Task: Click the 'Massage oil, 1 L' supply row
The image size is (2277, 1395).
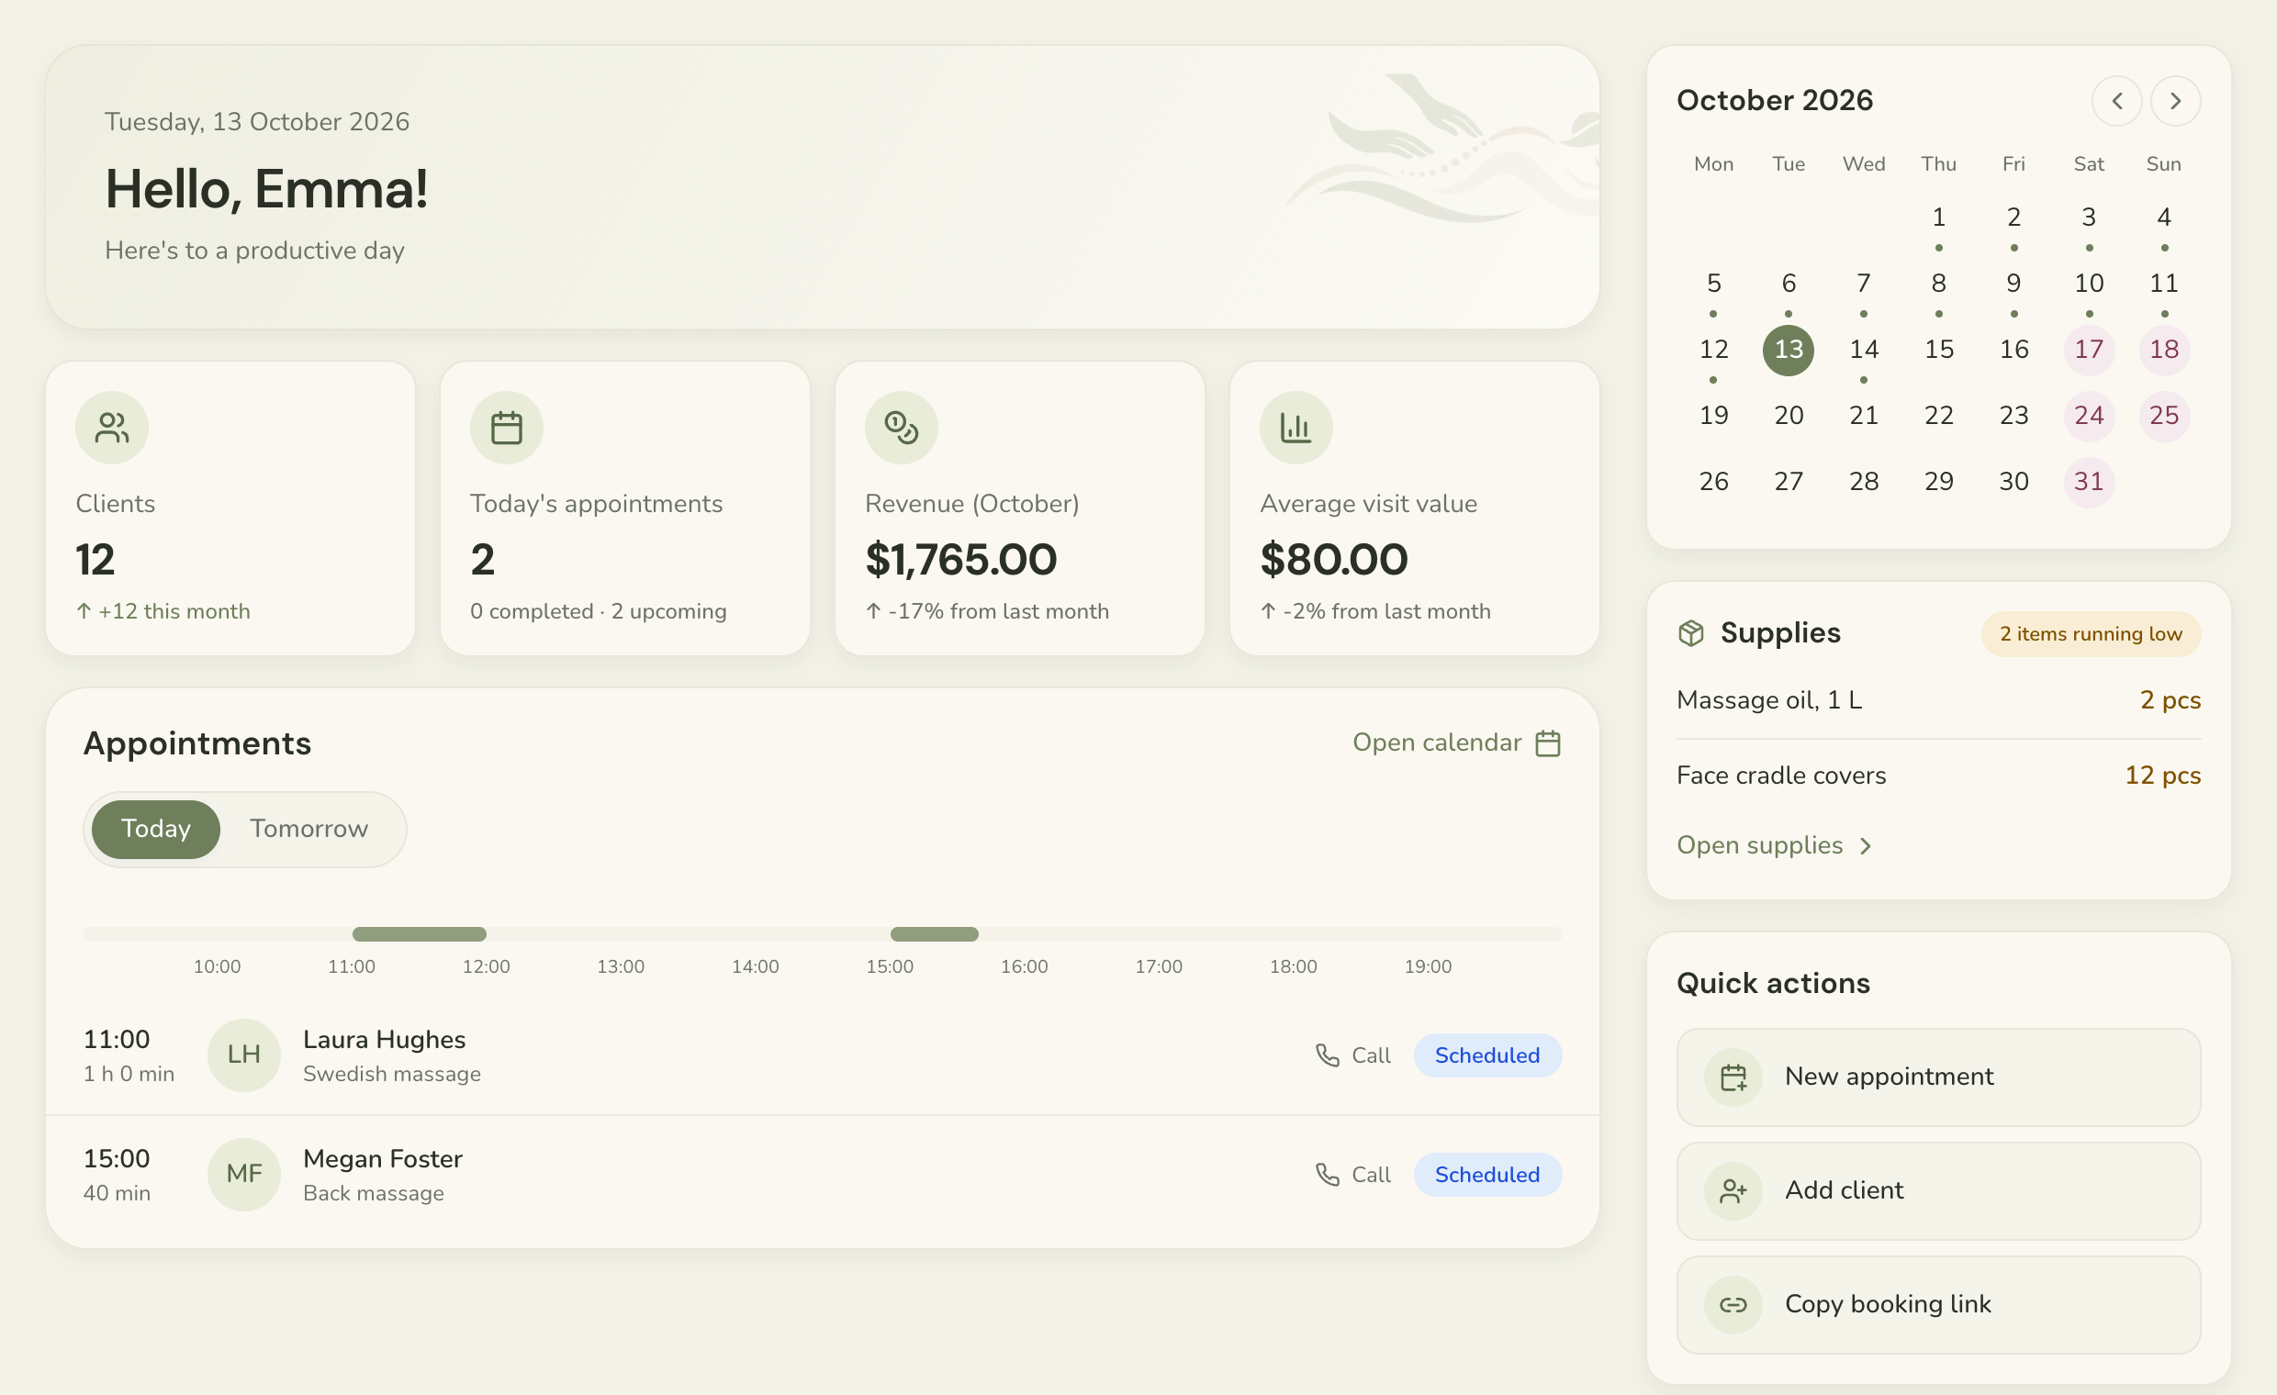Action: [1939, 701]
